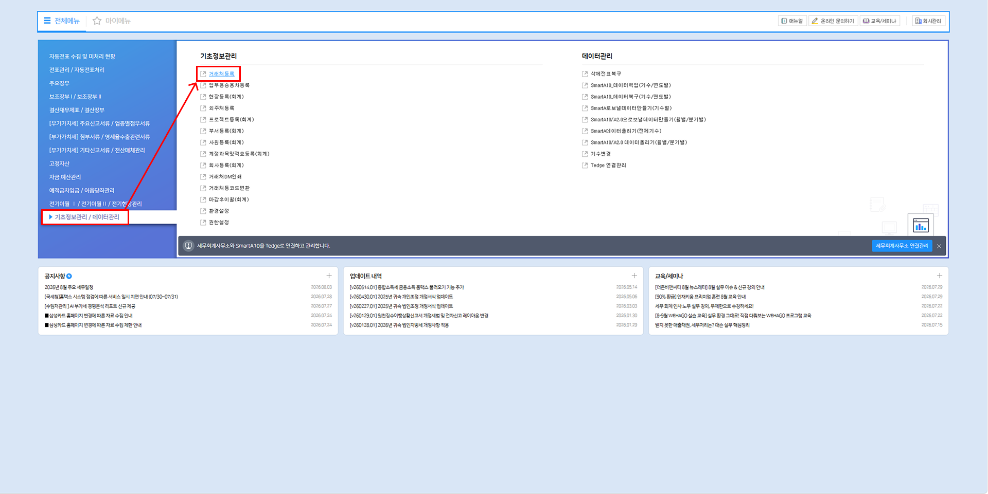Open notice [국세청]홈택스 시스템 점검 안내

point(111,297)
